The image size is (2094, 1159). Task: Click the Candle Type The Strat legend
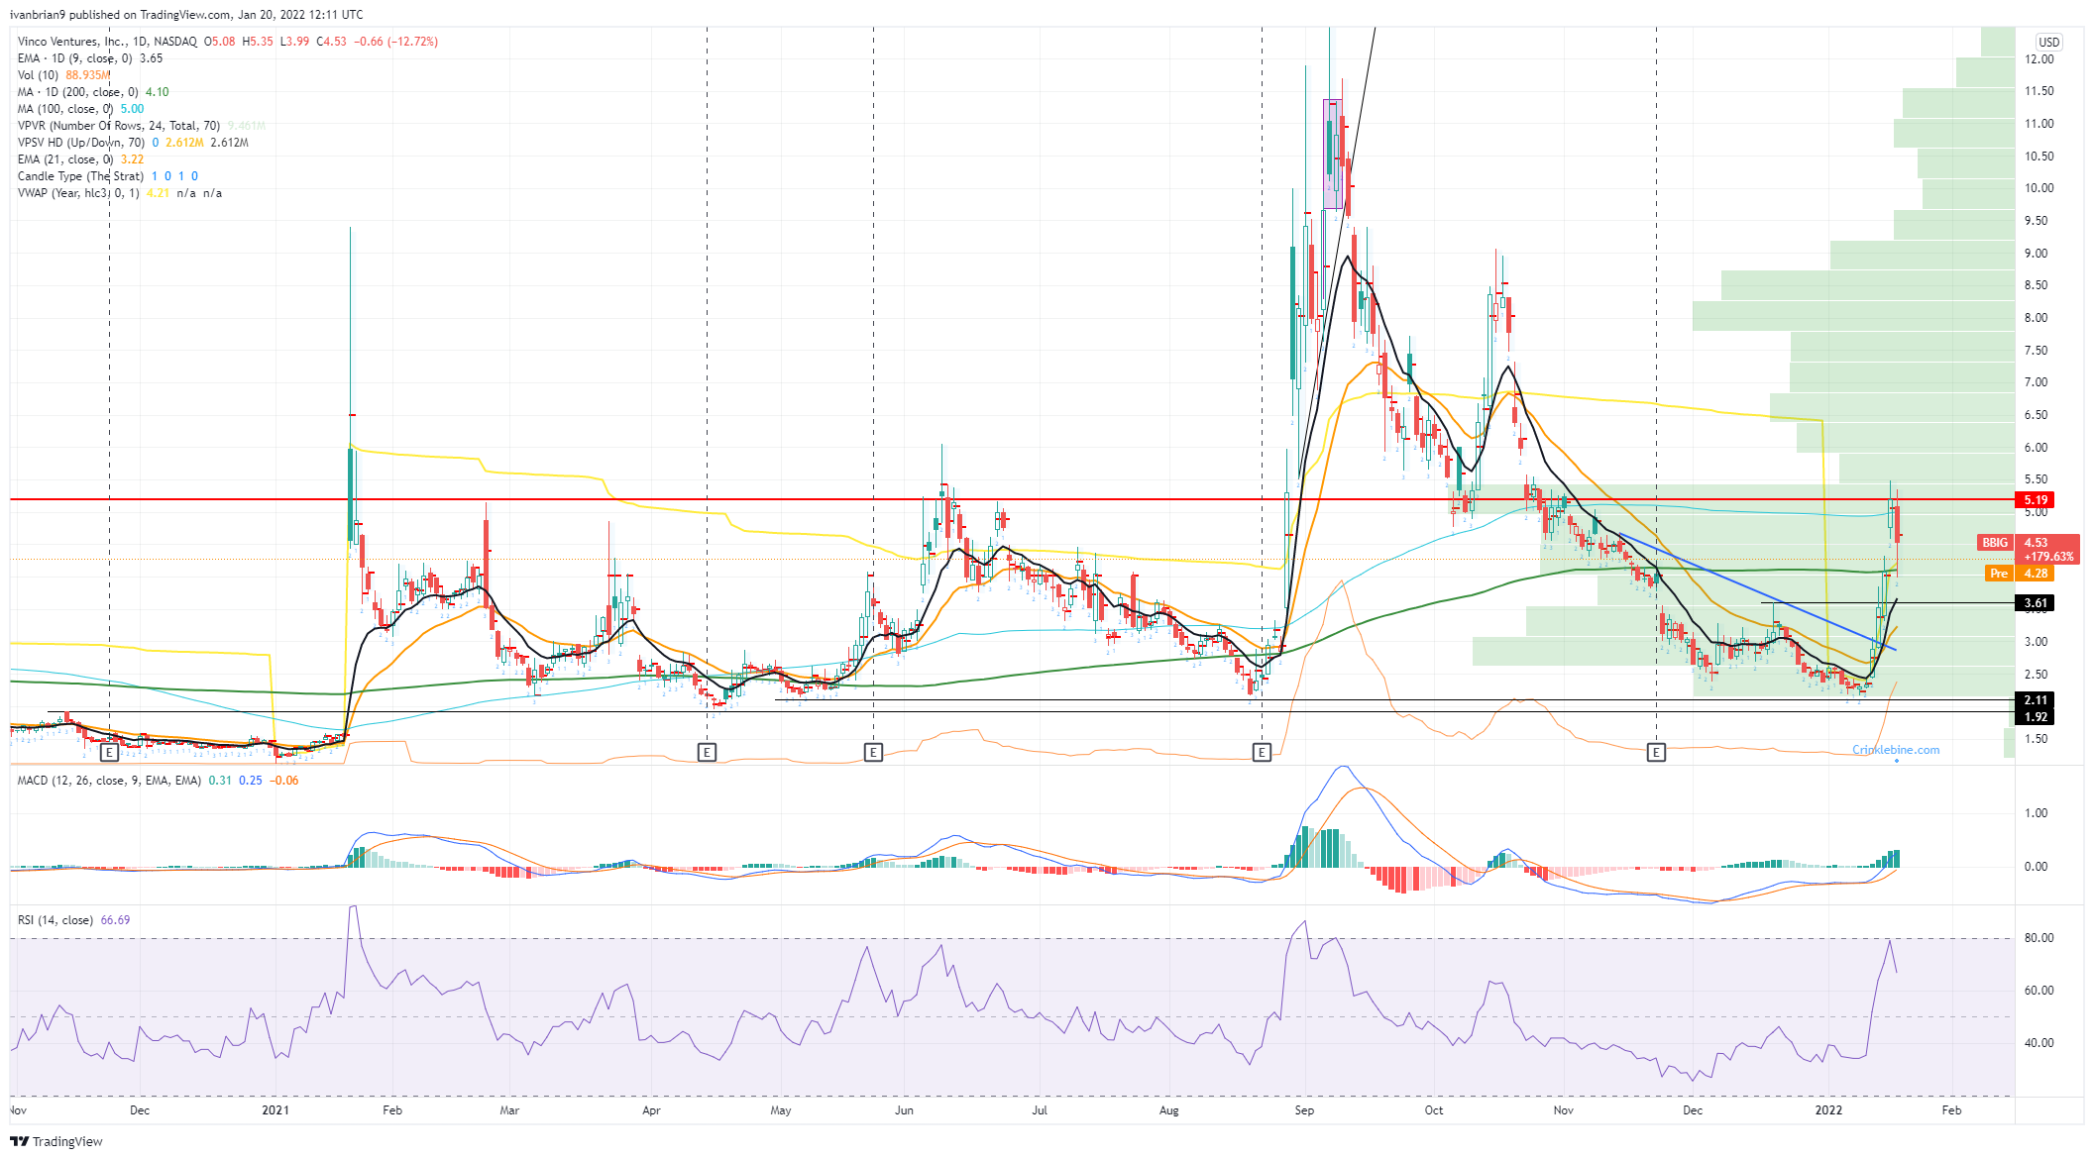(80, 176)
